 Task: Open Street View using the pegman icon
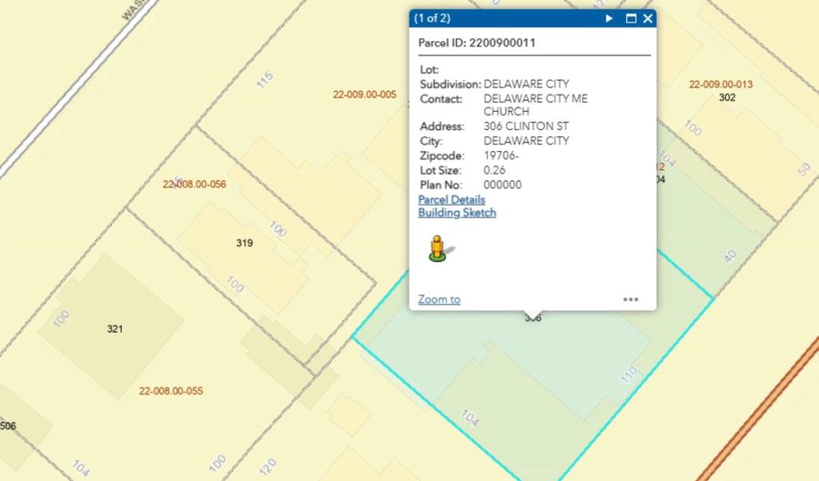click(439, 248)
